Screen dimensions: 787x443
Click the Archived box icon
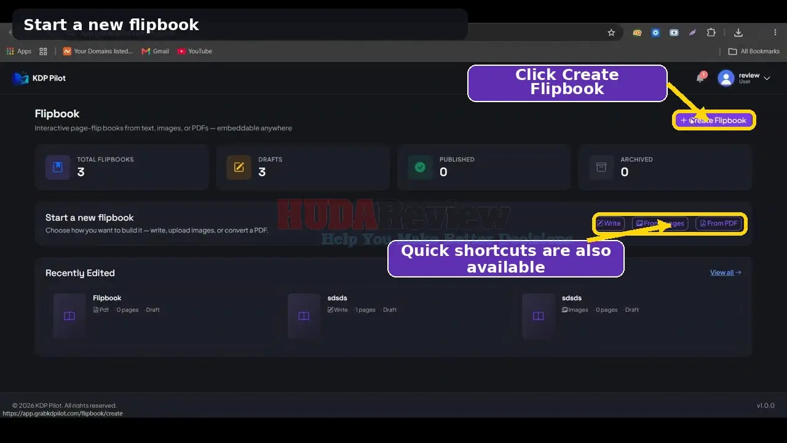point(601,167)
